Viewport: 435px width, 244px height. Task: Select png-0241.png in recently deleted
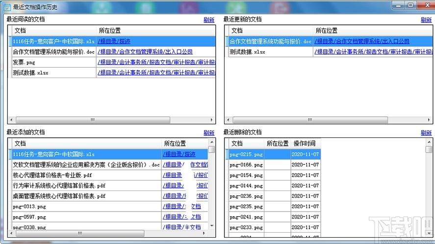click(x=246, y=217)
